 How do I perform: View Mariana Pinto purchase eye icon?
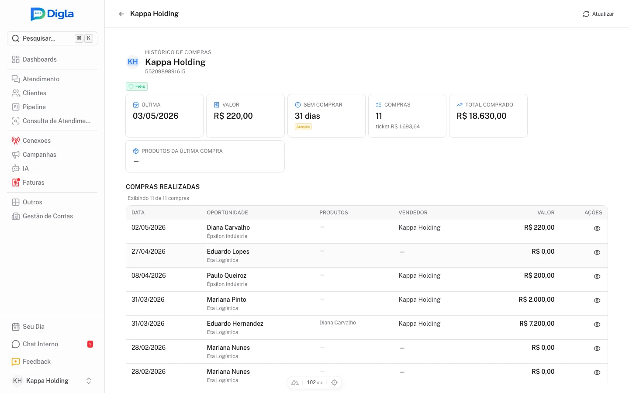(597, 300)
